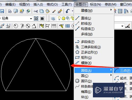Open the 标注(N) menu
Screen dimensions: 132x100
click(x=96, y=4)
